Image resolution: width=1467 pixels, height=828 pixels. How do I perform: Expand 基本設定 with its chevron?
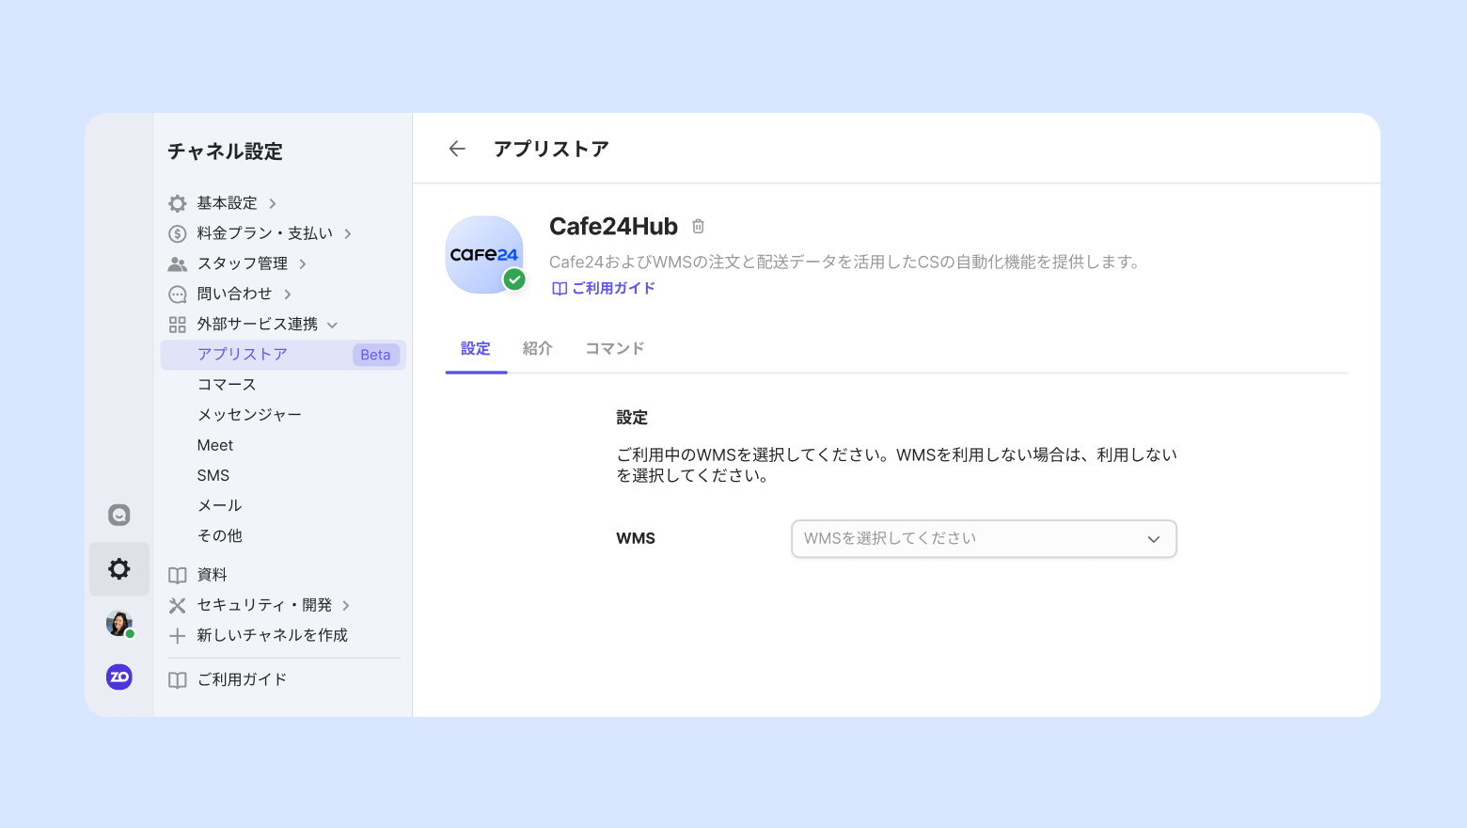pyautogui.click(x=273, y=203)
